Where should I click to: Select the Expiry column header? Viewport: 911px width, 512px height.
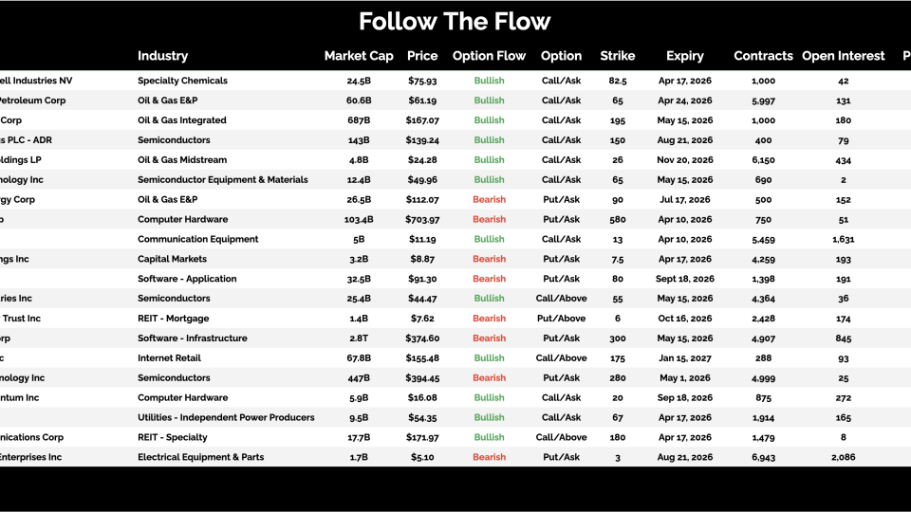click(685, 56)
